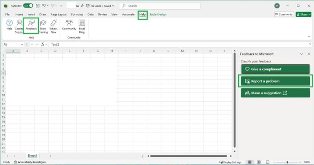Cancel formula entry with X icon
The height and width of the screenshot is (165, 314).
click(32, 44)
